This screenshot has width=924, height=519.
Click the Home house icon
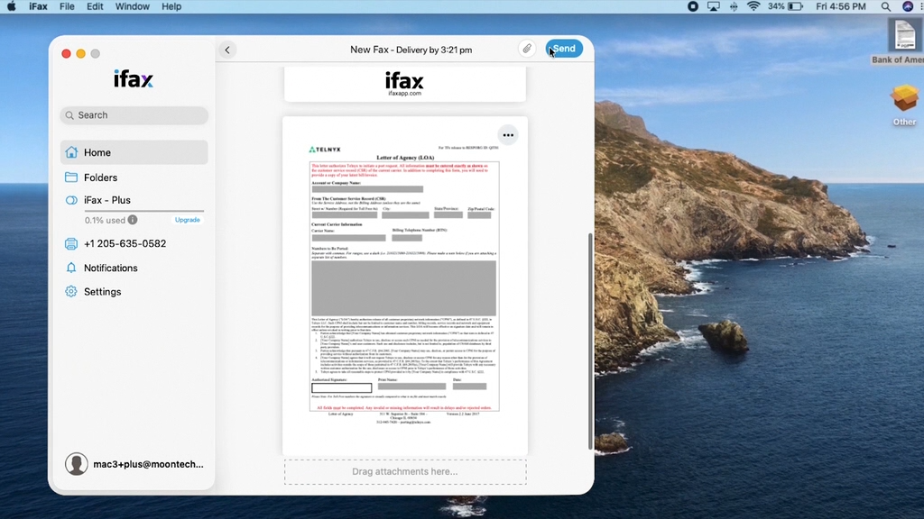point(71,152)
